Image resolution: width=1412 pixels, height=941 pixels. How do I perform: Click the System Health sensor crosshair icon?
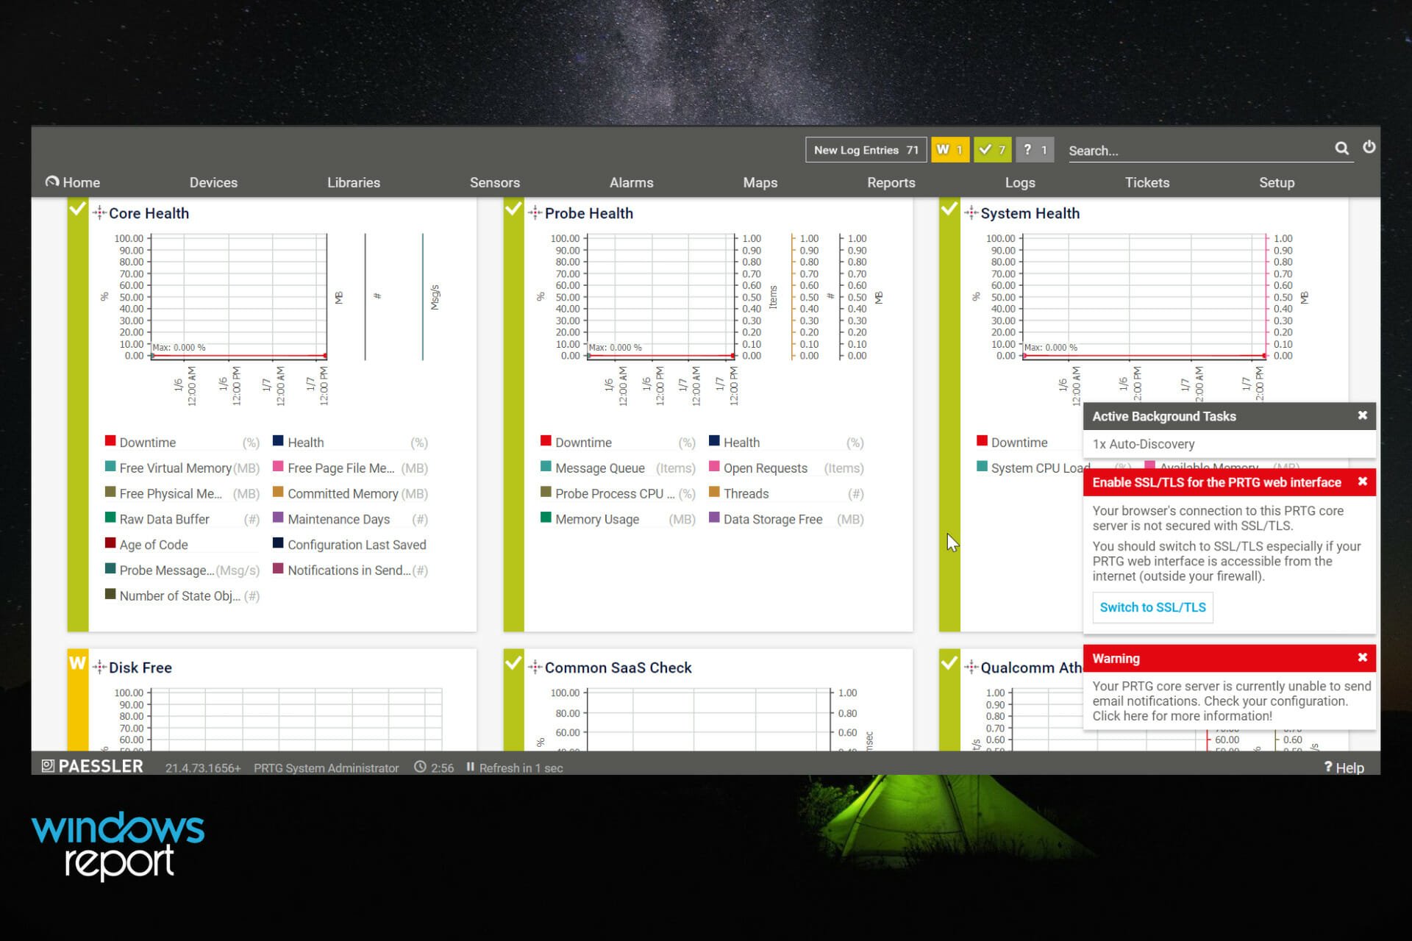[x=971, y=213]
